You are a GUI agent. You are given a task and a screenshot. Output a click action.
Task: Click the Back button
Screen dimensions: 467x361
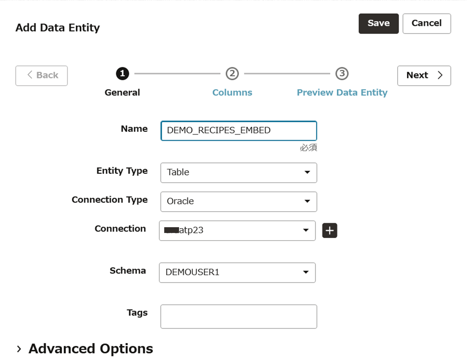pyautogui.click(x=41, y=75)
